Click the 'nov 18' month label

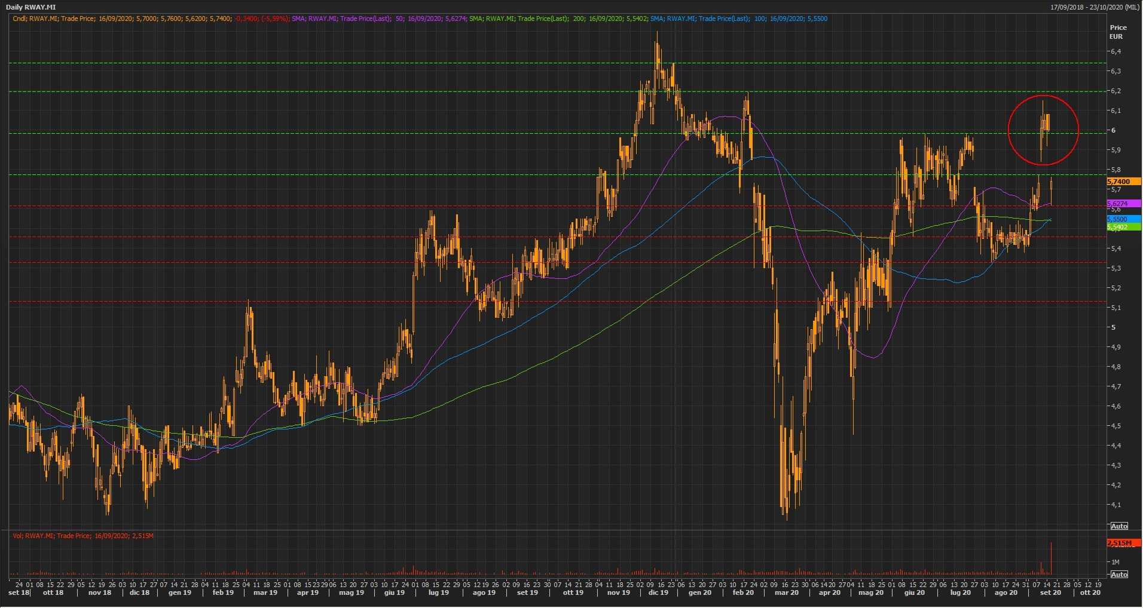coord(100,592)
